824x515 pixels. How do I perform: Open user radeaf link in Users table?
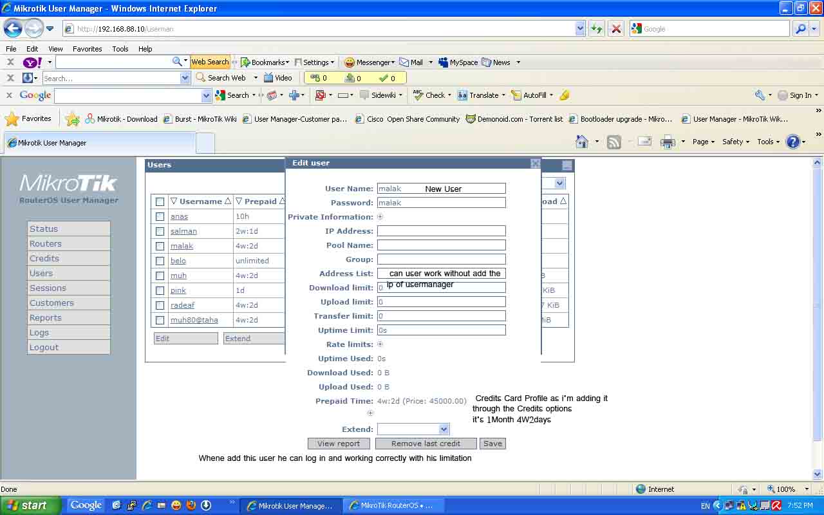point(182,305)
